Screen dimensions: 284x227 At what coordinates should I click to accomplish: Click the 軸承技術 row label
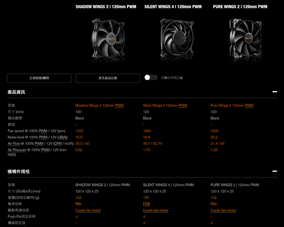15,204
